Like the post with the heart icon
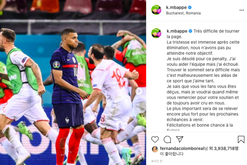The image size is (247, 165). tap(155, 140)
